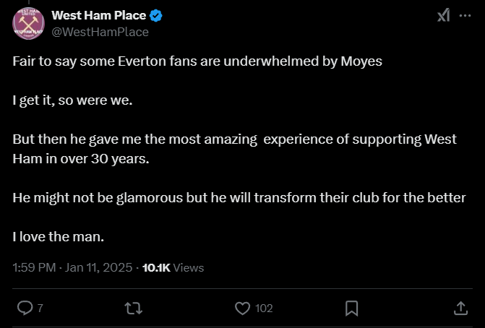Open the Grok actions icon
Image resolution: width=485 pixels, height=328 pixels.
tap(443, 16)
